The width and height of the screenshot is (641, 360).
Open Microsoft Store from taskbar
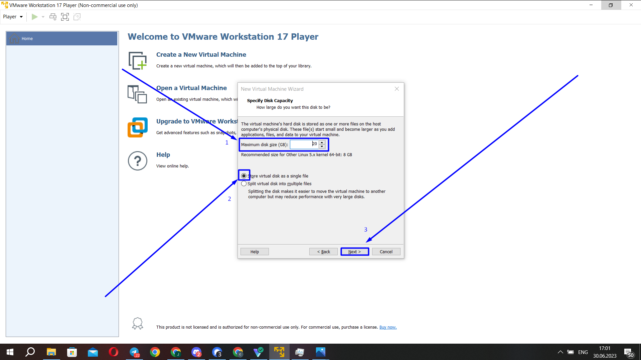coord(72,352)
